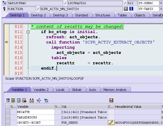Click line number 810 in the gutter
Screen dimensions: 163x126
(18, 27)
